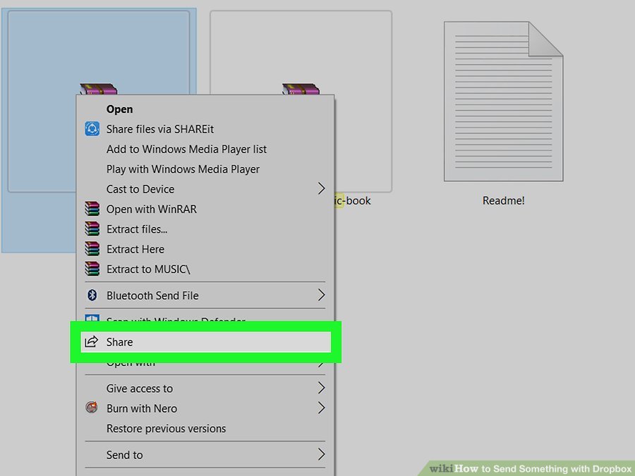
Task: Click the file name ending in -book
Action: tap(353, 200)
